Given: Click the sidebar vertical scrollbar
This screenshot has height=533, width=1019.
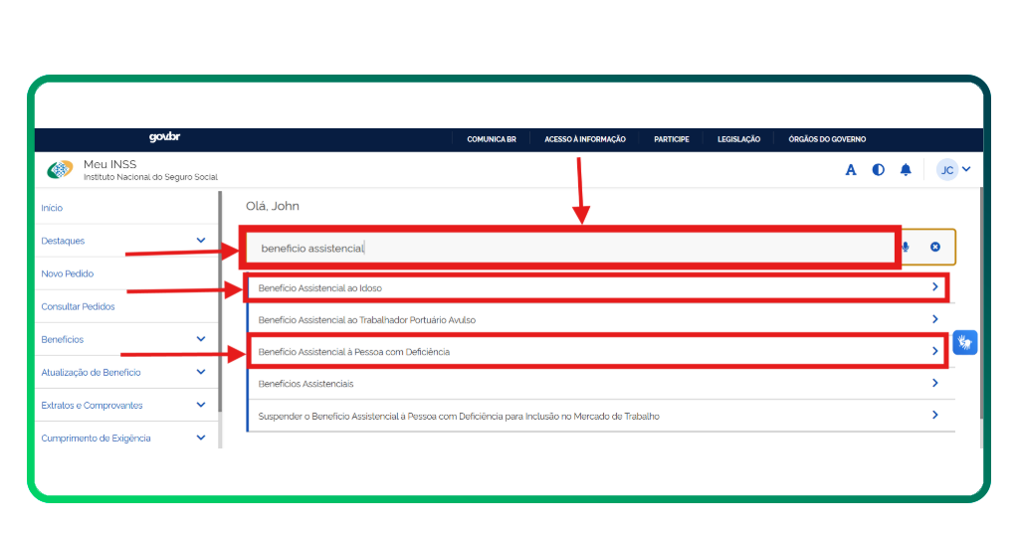Looking at the screenshot, I should coord(220,298).
